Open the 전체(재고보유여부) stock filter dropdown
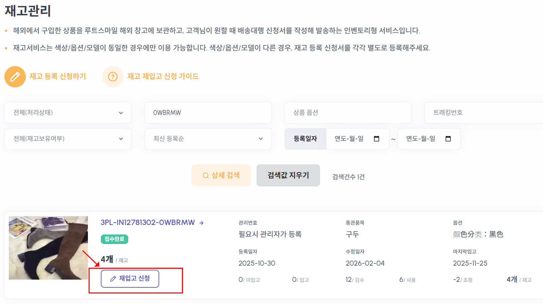The width and height of the screenshot is (543, 305). 68,139
